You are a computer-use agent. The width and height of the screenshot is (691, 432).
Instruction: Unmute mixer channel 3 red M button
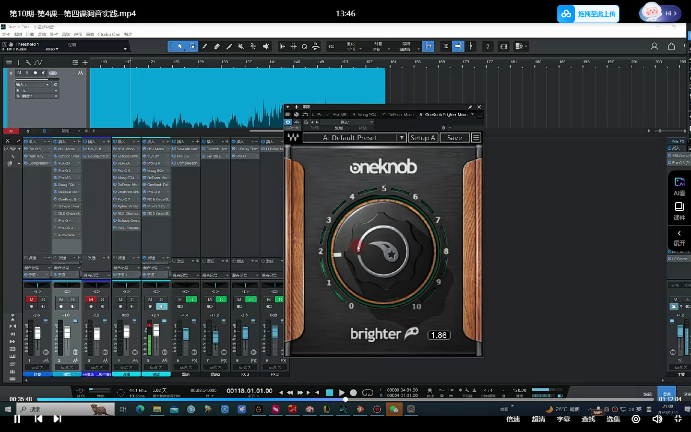click(x=91, y=300)
